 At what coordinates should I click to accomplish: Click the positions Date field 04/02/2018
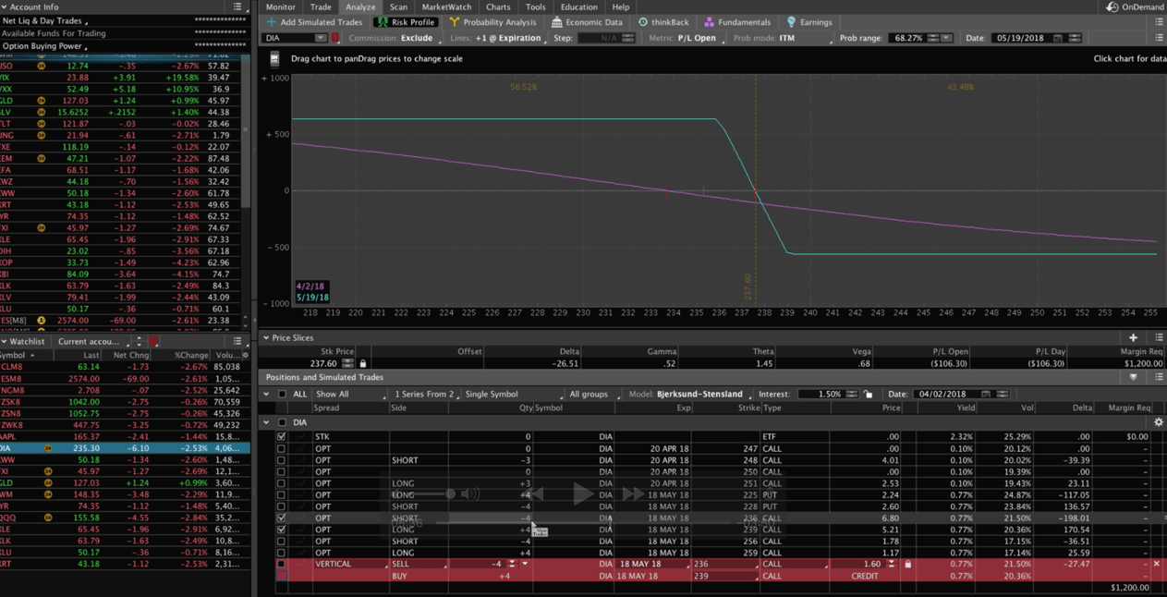[949, 395]
